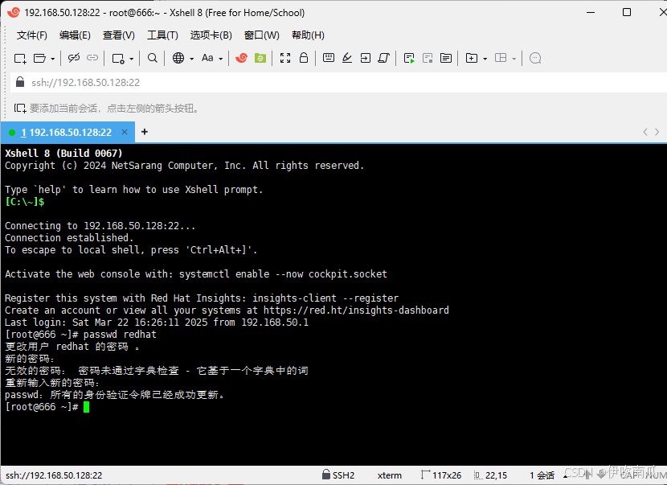
Task: Open the 窗口(W) menu
Action: point(262,35)
